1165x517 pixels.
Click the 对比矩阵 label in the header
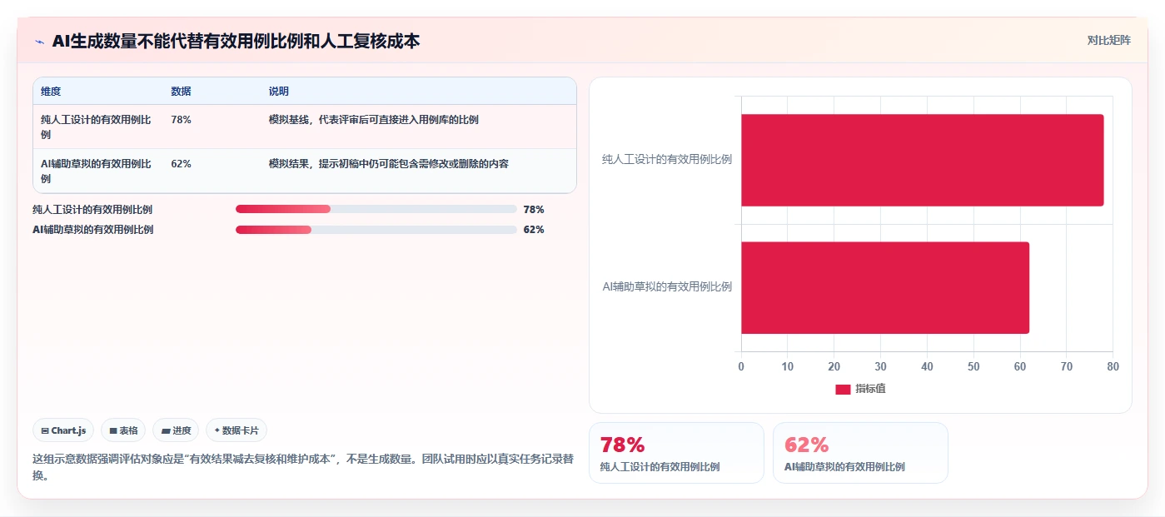pyautogui.click(x=1108, y=40)
